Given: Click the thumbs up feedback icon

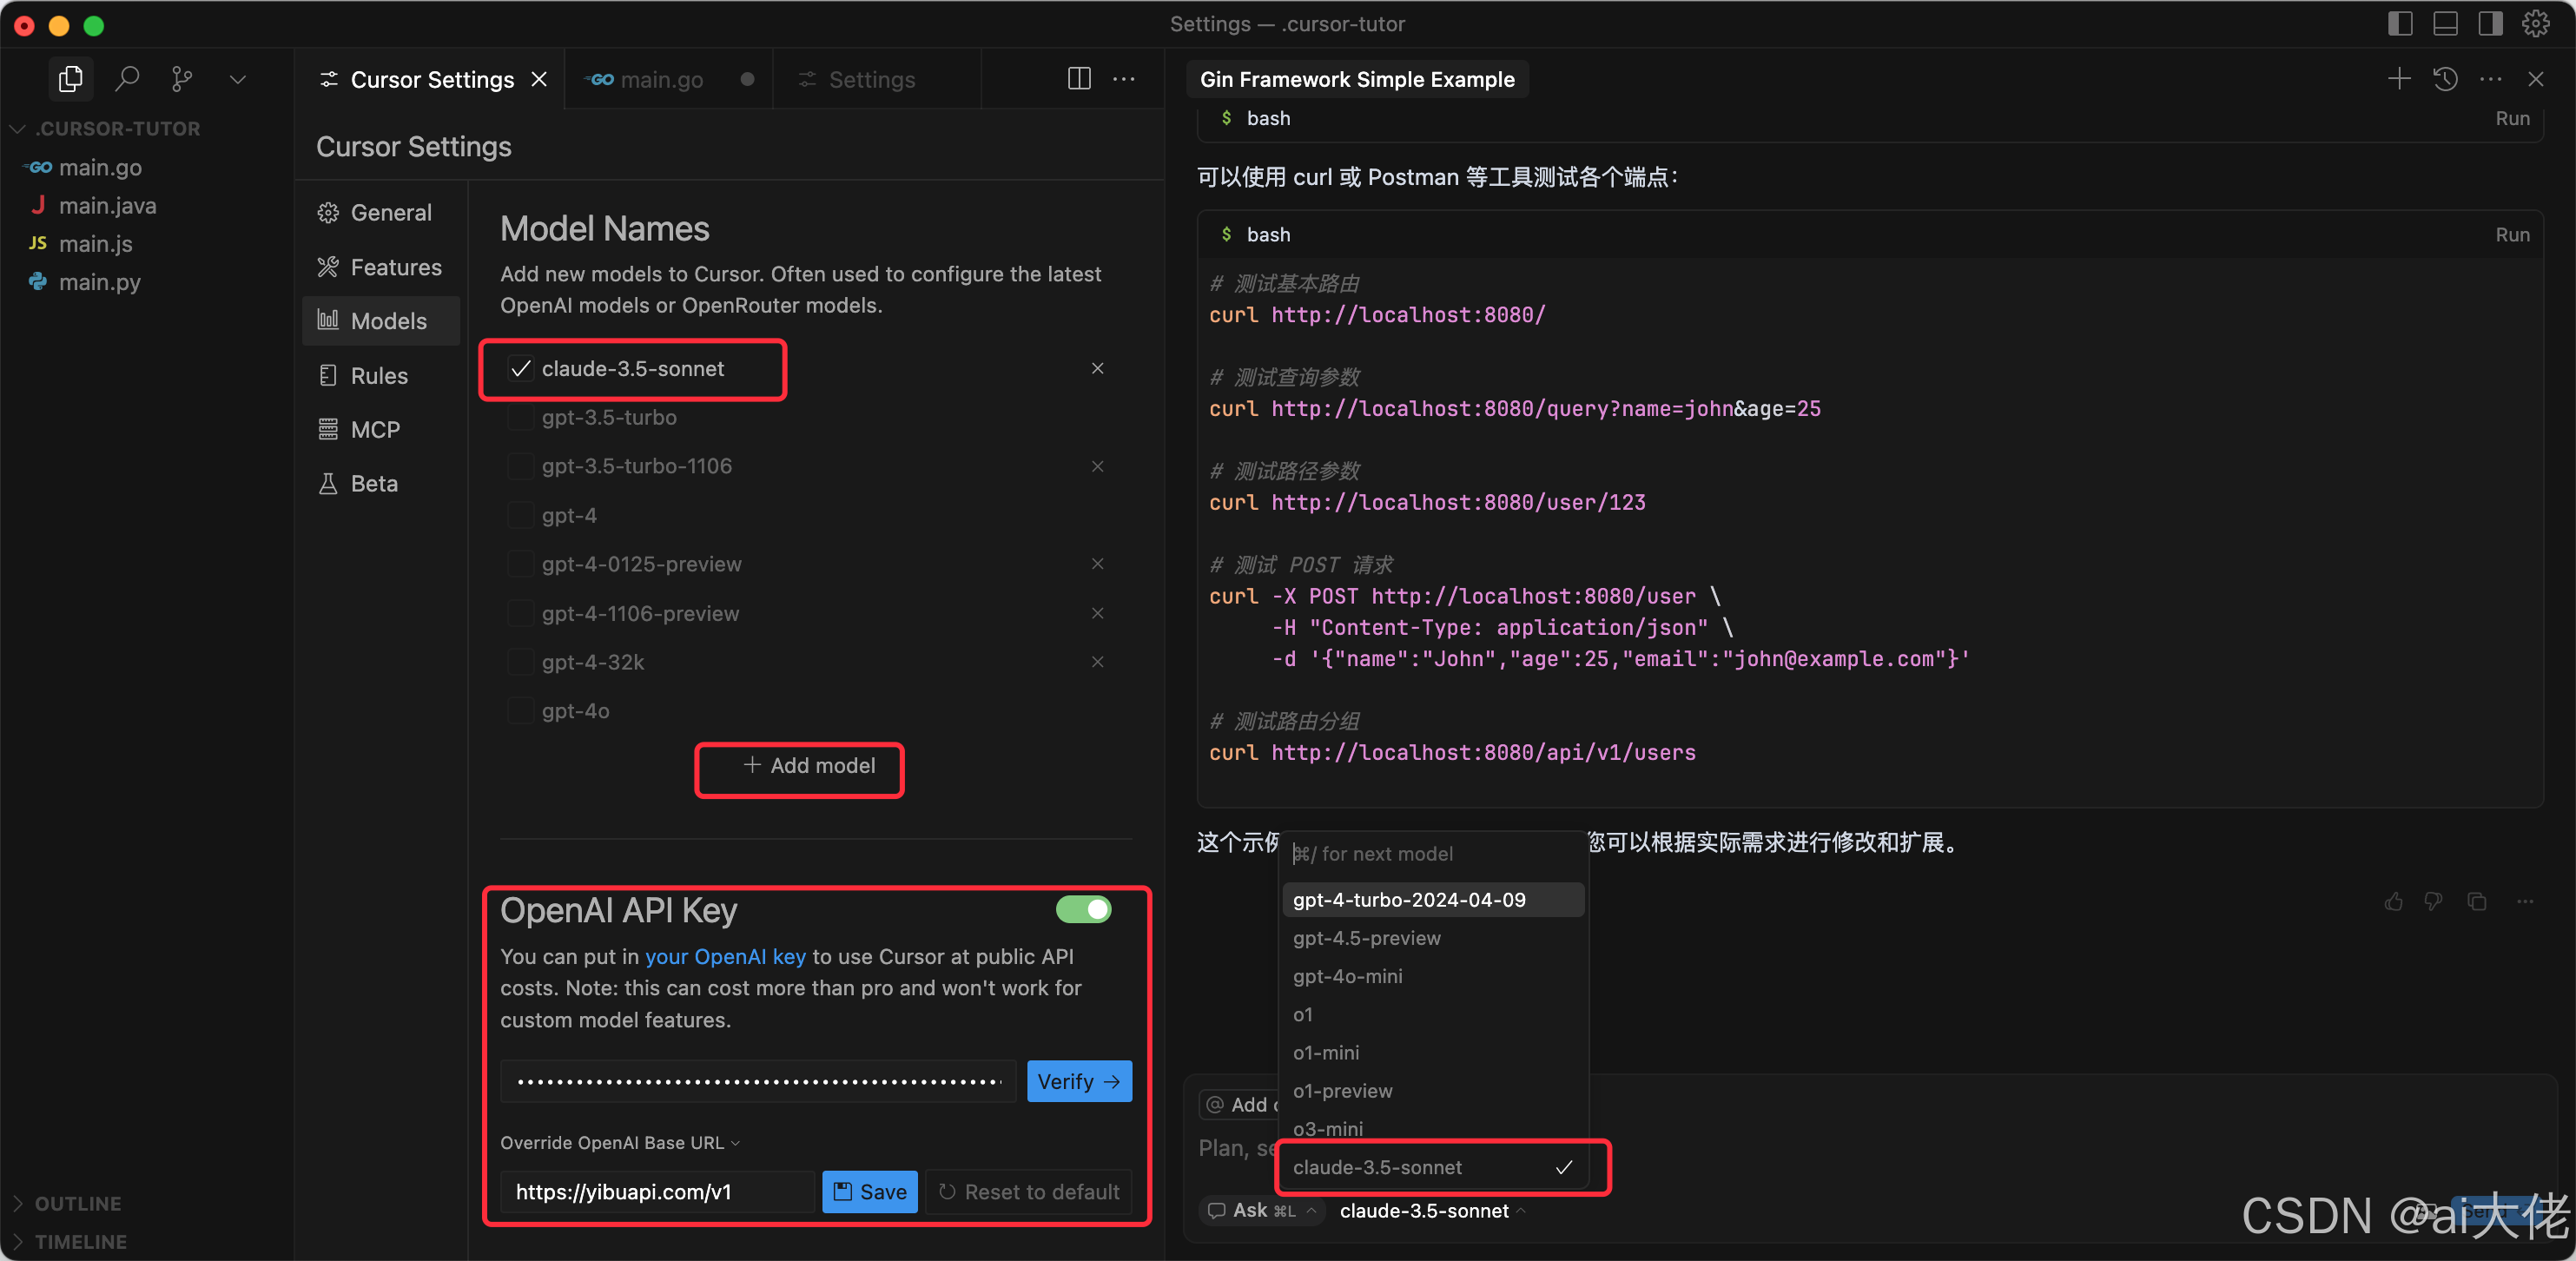Looking at the screenshot, I should pyautogui.click(x=2393, y=902).
